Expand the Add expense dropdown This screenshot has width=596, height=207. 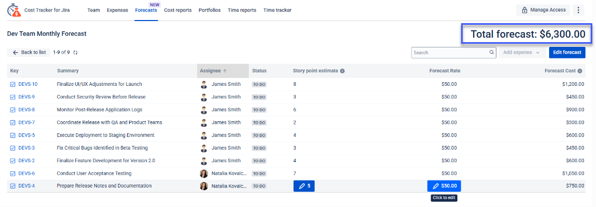pos(522,53)
